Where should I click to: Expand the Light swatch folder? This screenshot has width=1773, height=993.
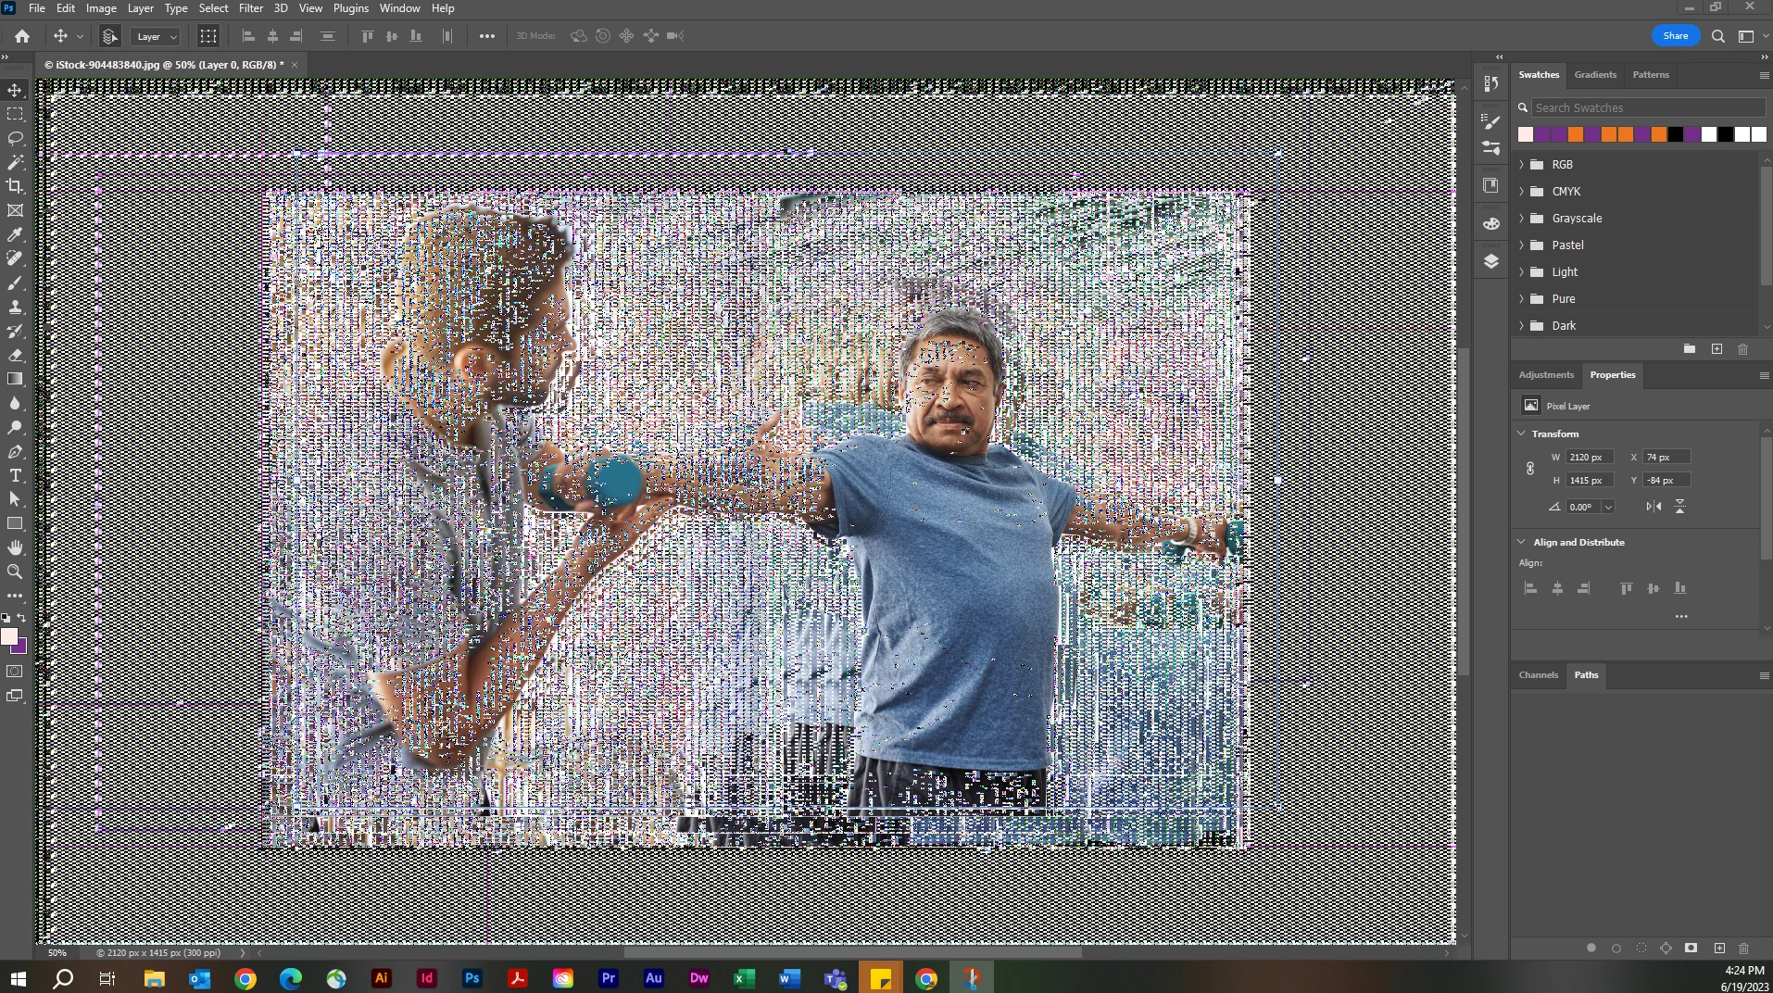tap(1521, 271)
